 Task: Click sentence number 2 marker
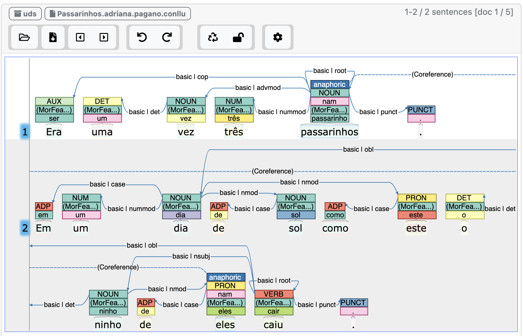click(25, 228)
